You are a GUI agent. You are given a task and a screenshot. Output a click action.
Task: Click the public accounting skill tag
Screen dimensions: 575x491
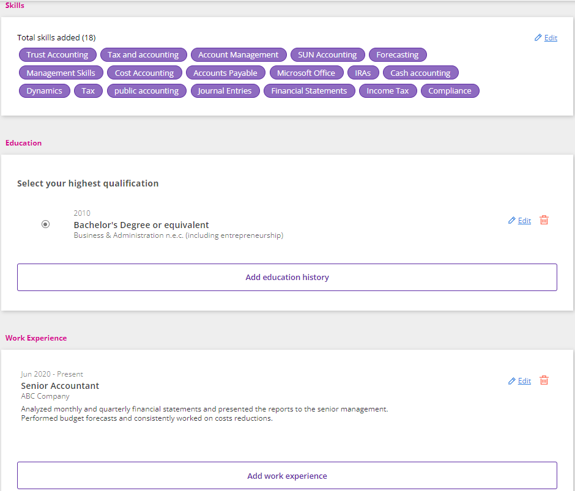point(147,90)
